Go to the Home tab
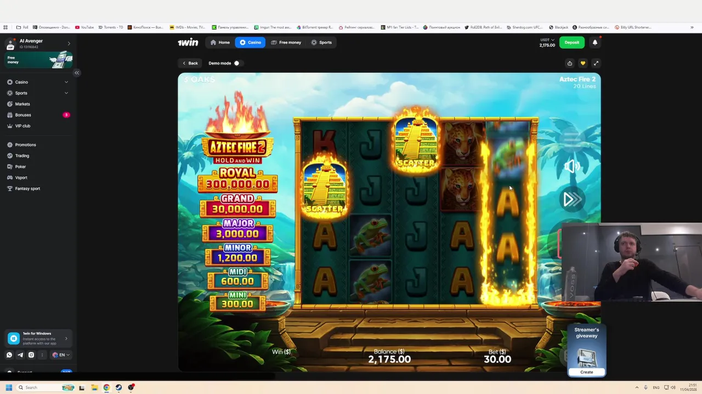Viewport: 702px width, 394px height. 220,42
